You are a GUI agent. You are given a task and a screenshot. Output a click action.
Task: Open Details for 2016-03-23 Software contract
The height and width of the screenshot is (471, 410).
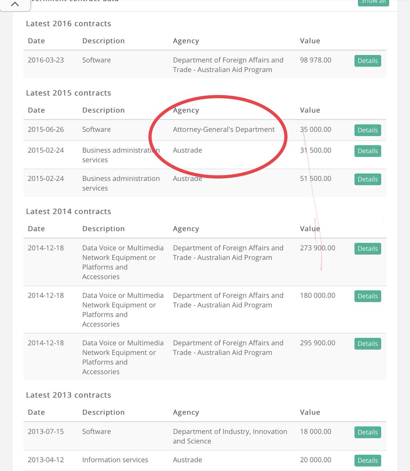(368, 61)
